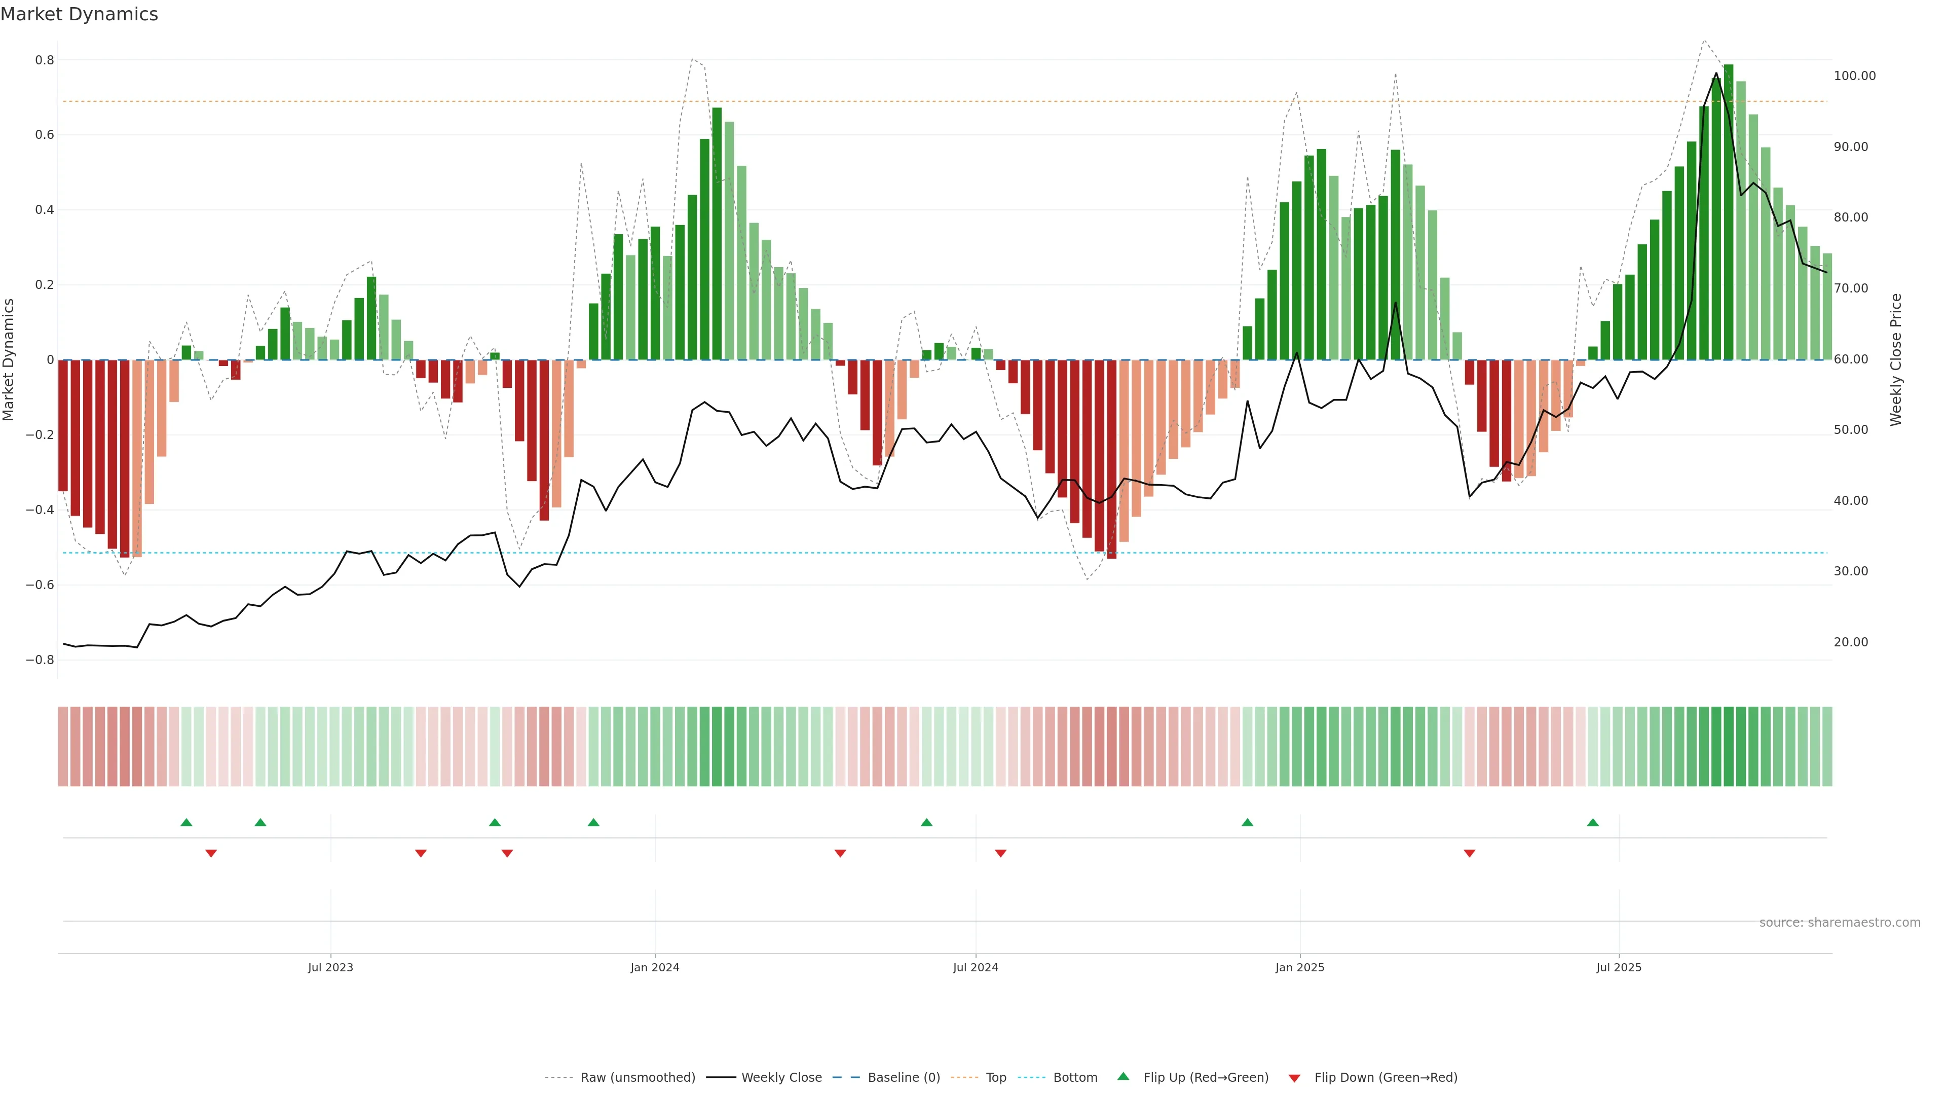Click the last red flip-down triangle marker

click(x=1469, y=853)
